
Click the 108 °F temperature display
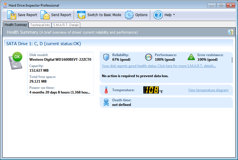(x=153, y=90)
